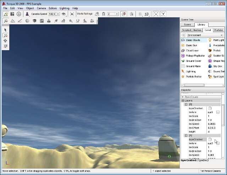Click the Particle Emitter library item

(x=193, y=76)
